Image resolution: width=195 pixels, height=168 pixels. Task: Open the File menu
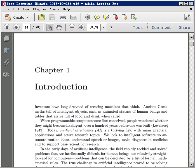pyautogui.click(x=6, y=9)
